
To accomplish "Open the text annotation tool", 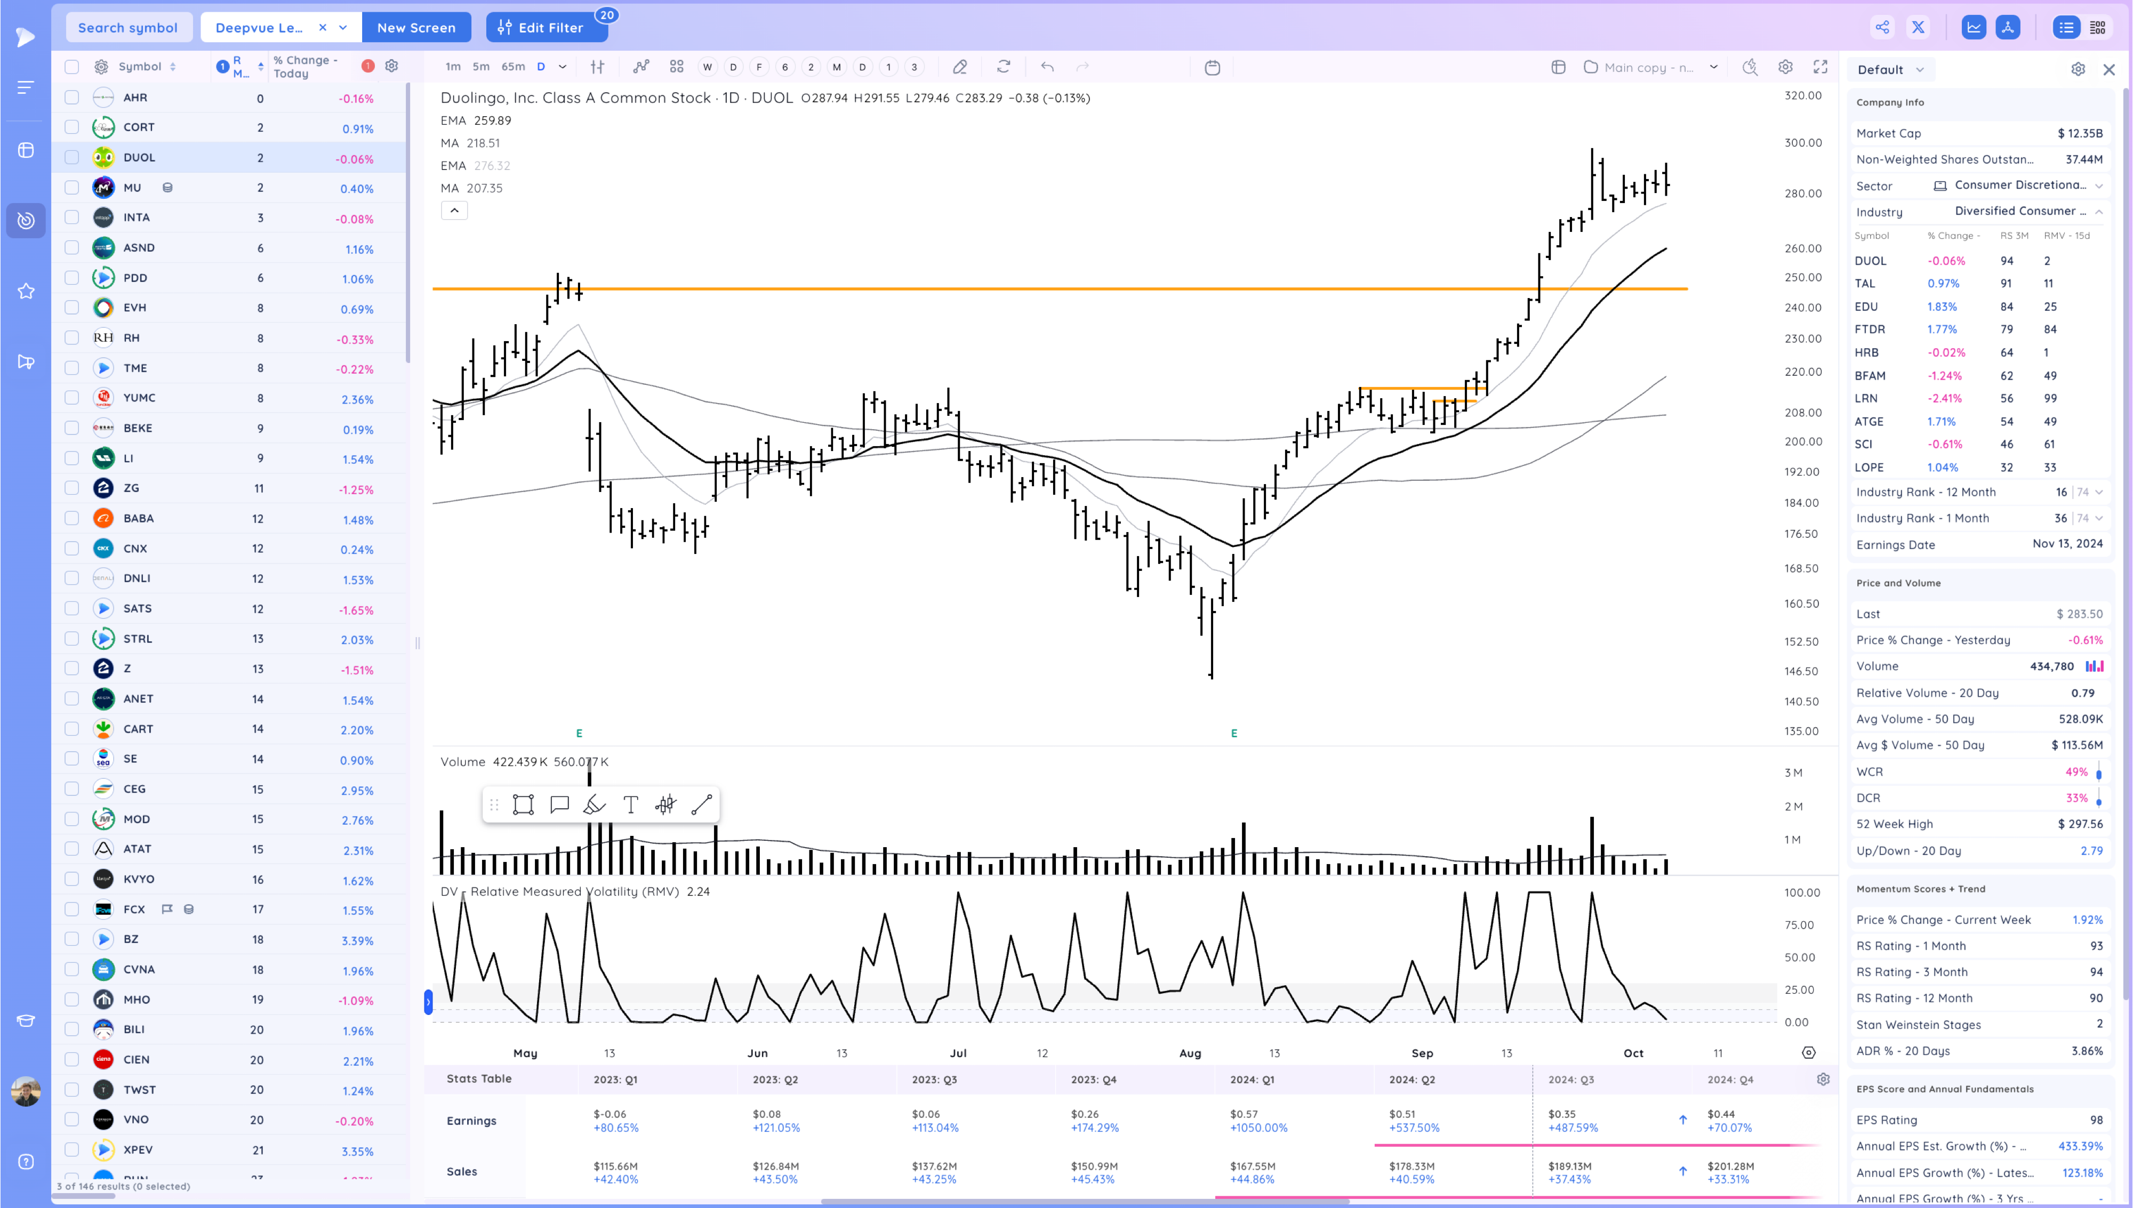I will [630, 804].
